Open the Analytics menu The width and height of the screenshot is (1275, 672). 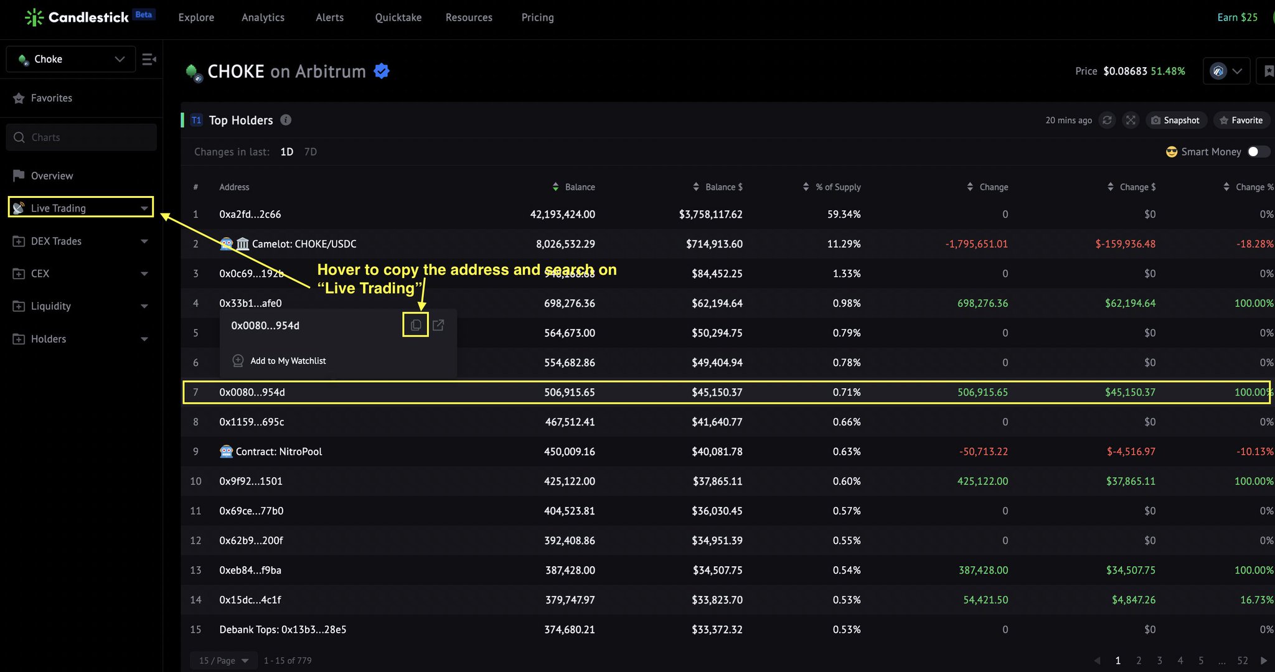coord(263,17)
